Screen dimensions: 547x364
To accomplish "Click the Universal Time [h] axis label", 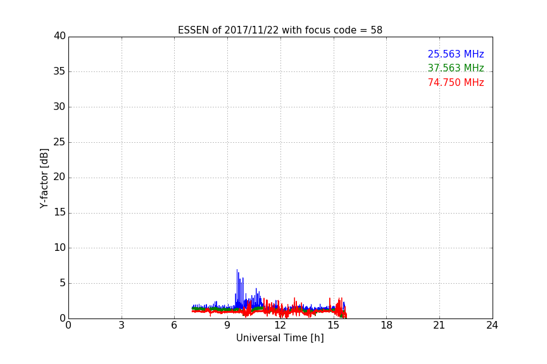I will [x=280, y=338].
